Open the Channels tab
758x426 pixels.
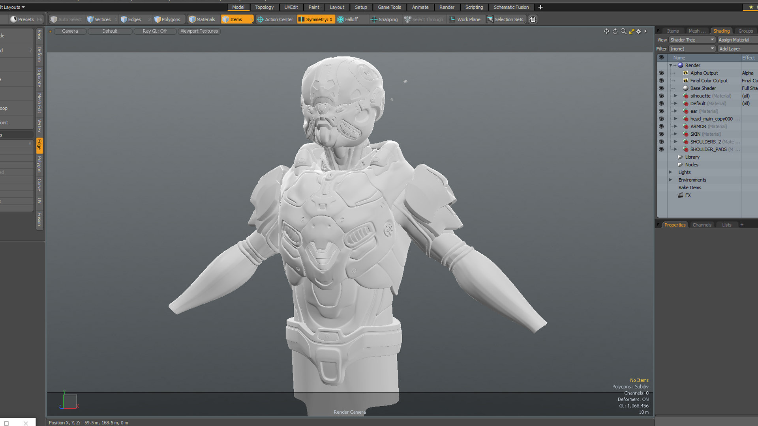coord(702,225)
